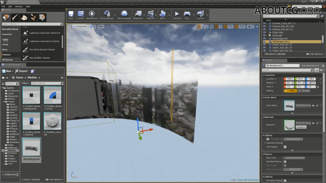This screenshot has width=326, height=183.
Task: Start Simulate mode
Action: [x=177, y=15]
